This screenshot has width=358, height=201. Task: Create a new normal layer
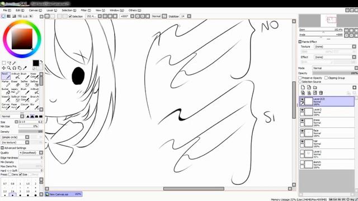(303, 88)
